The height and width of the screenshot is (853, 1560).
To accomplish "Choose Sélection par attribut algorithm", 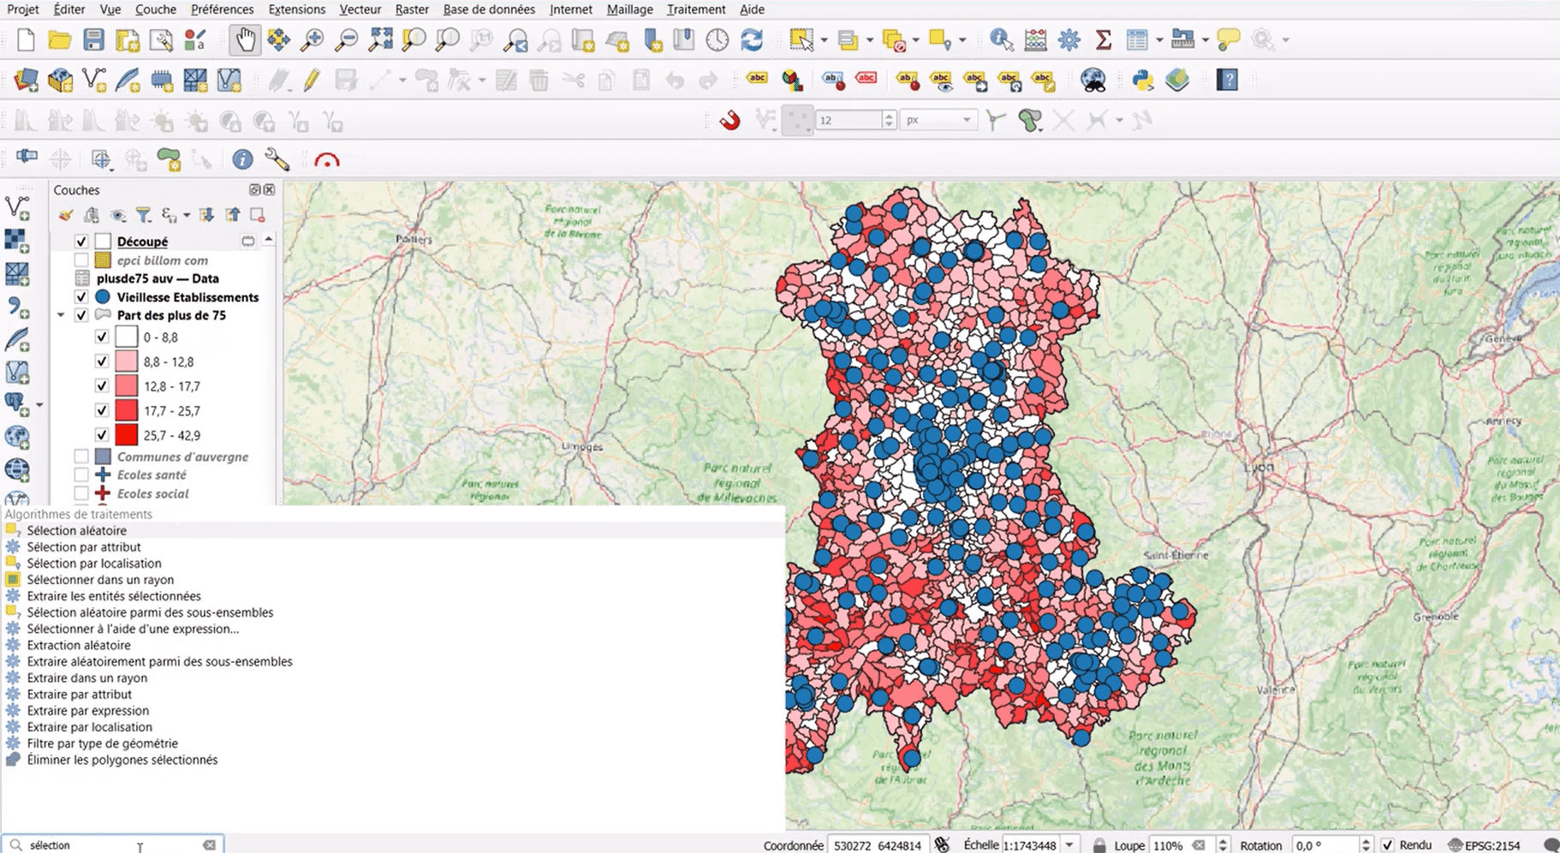I will point(83,547).
